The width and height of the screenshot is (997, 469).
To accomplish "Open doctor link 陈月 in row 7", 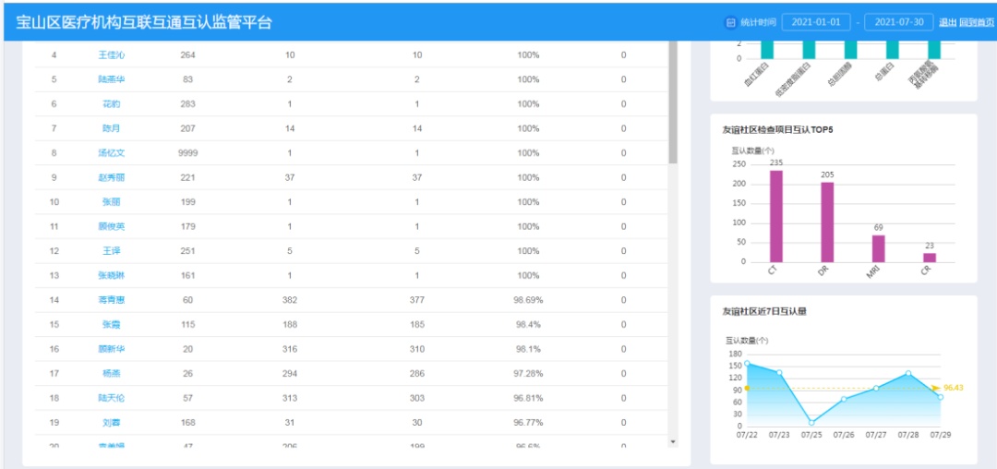I will click(112, 128).
